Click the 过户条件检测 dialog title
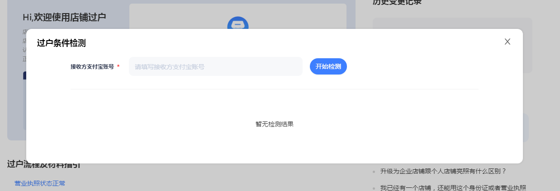This screenshot has height=191, width=560. click(x=61, y=43)
